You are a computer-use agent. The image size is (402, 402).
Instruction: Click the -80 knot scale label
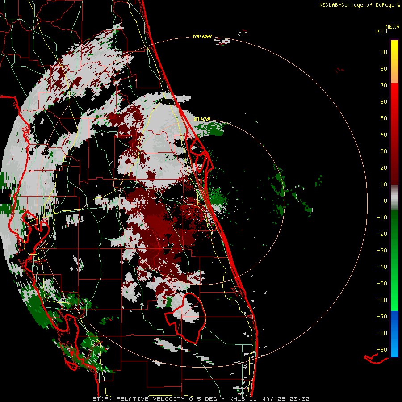(x=382, y=333)
